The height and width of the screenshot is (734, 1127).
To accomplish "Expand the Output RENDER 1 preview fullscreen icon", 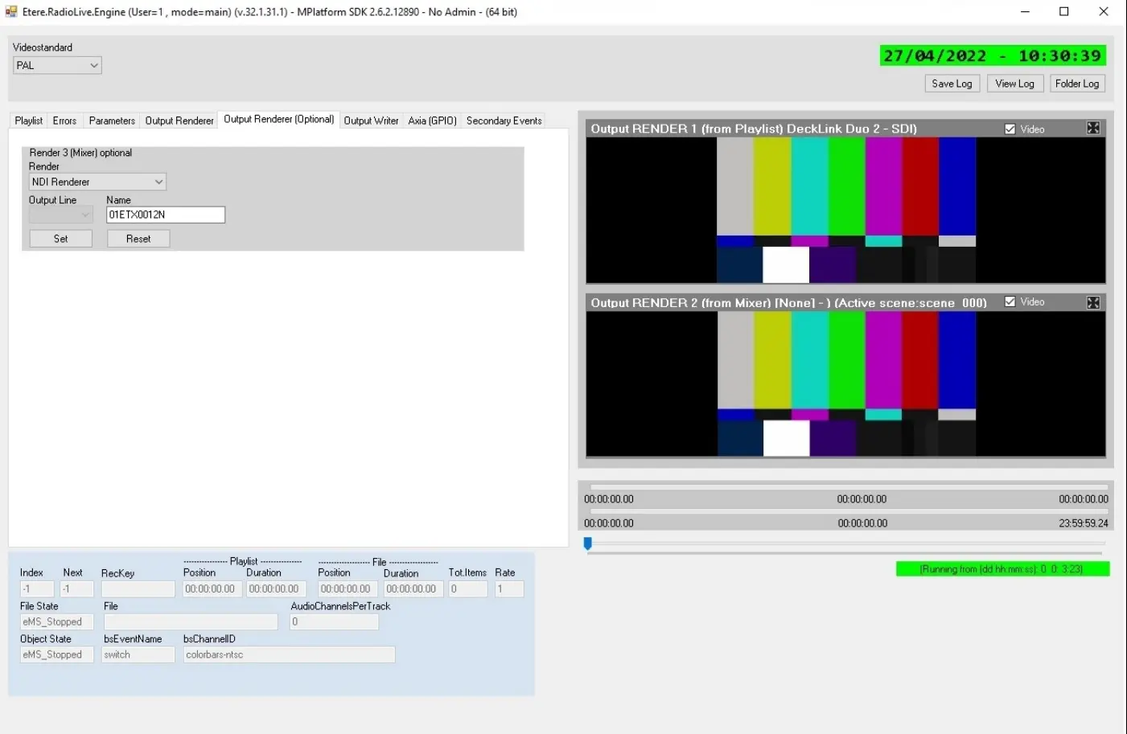I will [1093, 129].
